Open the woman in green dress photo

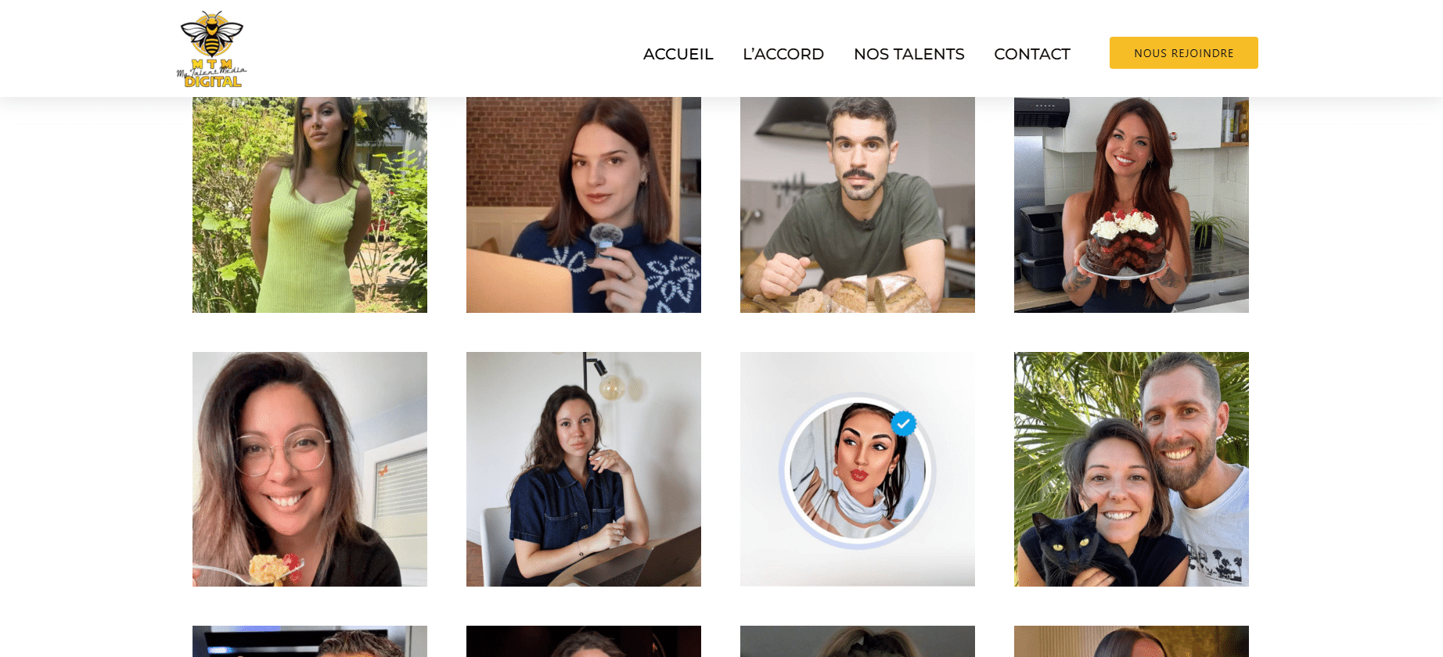tap(310, 205)
